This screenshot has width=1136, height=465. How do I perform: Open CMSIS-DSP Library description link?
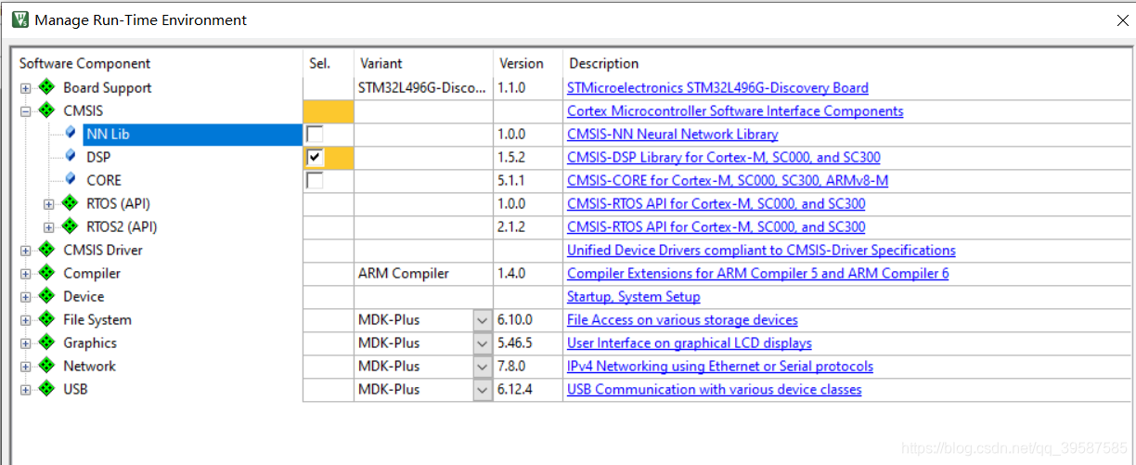724,158
